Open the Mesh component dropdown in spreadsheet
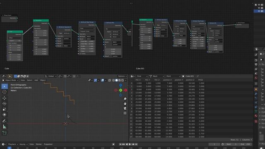Screen dimensions: 265x149 click(x=157, y=76)
